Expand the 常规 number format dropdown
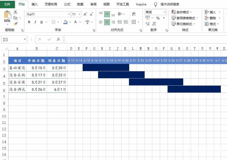 pos(165,12)
